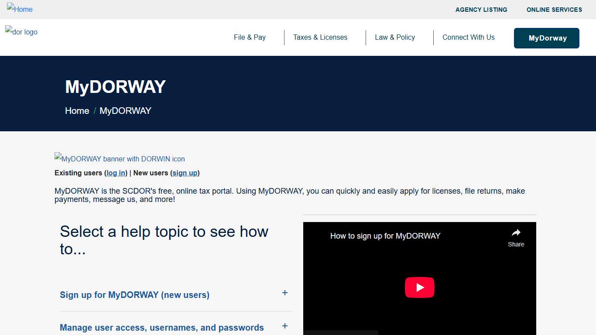
Task: Click the log in link for existing users
Action: (x=116, y=173)
